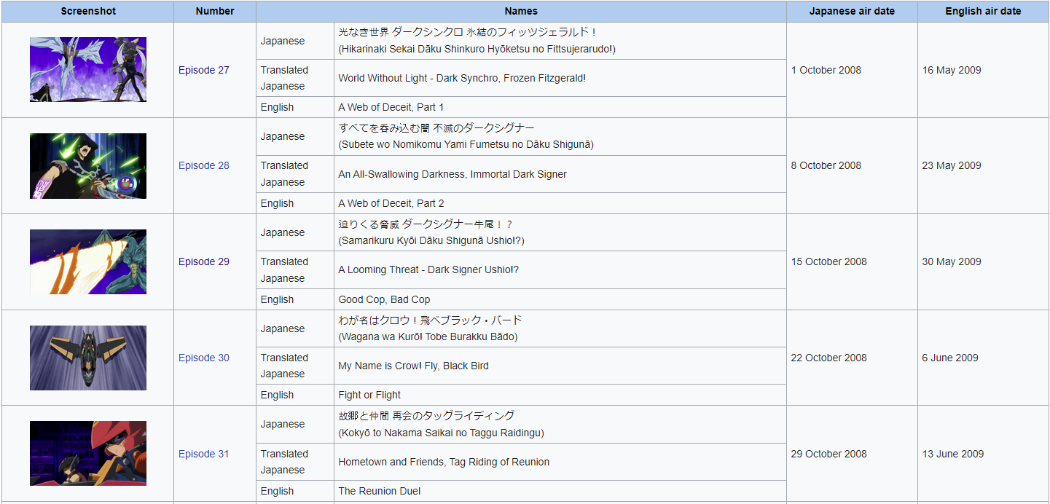1050x504 pixels.
Task: Click the Names column header
Action: [x=521, y=11]
